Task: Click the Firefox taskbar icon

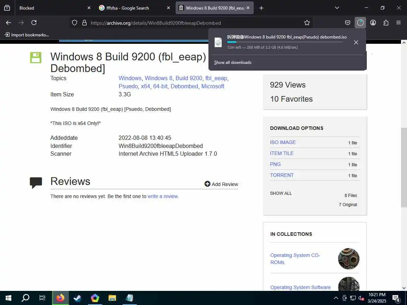Action: coord(60,298)
